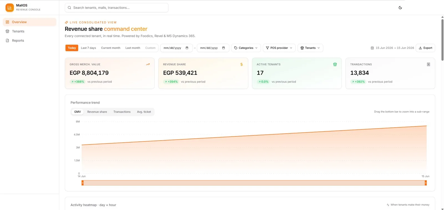The image size is (444, 210).
Task: Click the search magnifier icon
Action: (69, 8)
